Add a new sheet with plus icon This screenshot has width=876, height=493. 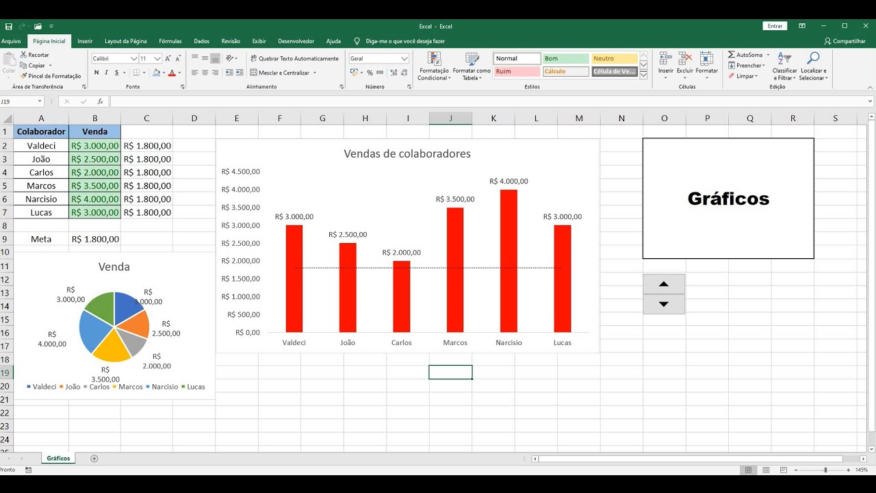pos(94,458)
